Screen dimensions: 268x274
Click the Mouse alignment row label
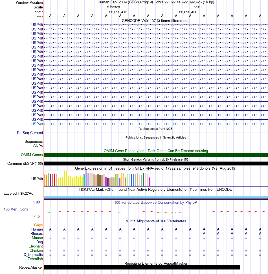pyautogui.click(x=38, y=238)
